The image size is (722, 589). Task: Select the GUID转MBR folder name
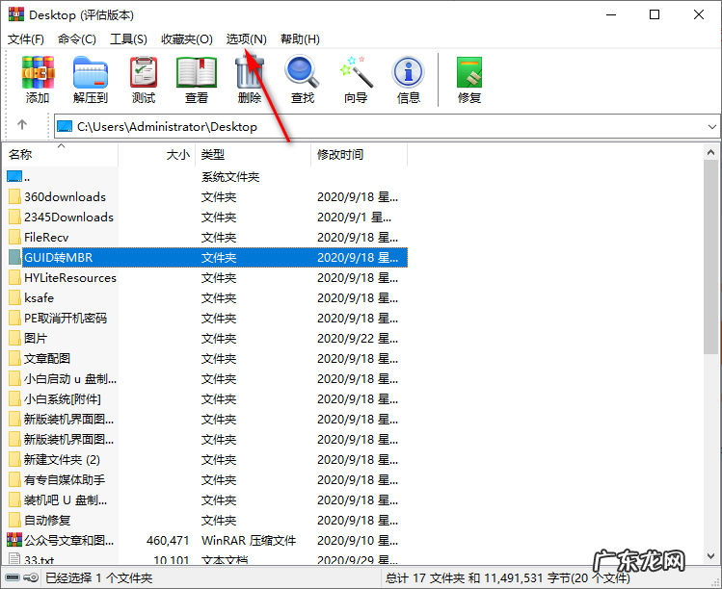click(x=59, y=258)
